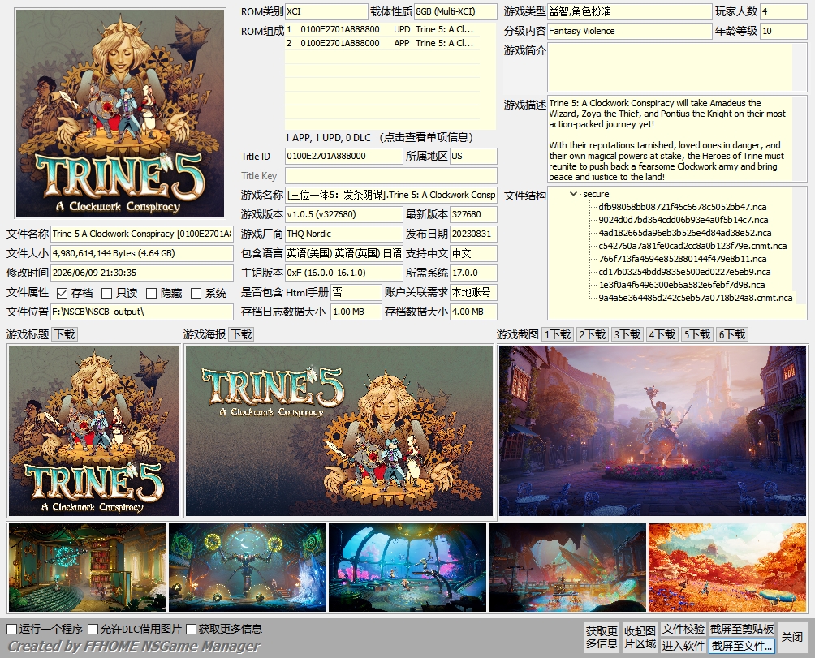The width and height of the screenshot is (815, 658).
Task: Click the 游戏名称 field
Action: 390,195
